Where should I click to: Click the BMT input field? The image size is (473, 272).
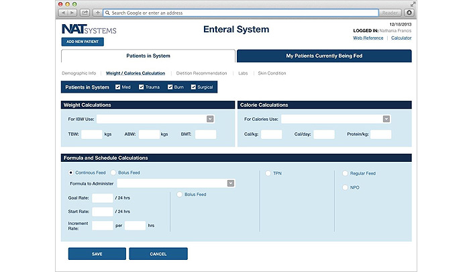tap(206, 134)
